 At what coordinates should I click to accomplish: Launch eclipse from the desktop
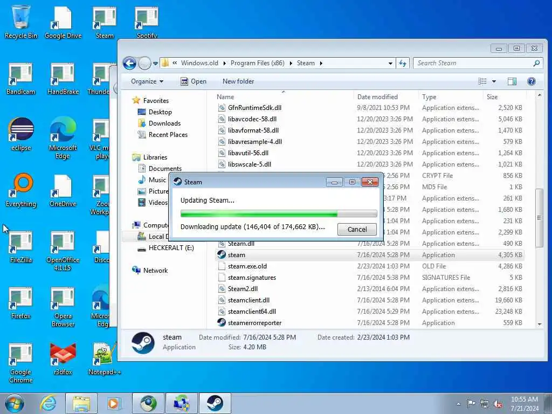[x=21, y=134]
